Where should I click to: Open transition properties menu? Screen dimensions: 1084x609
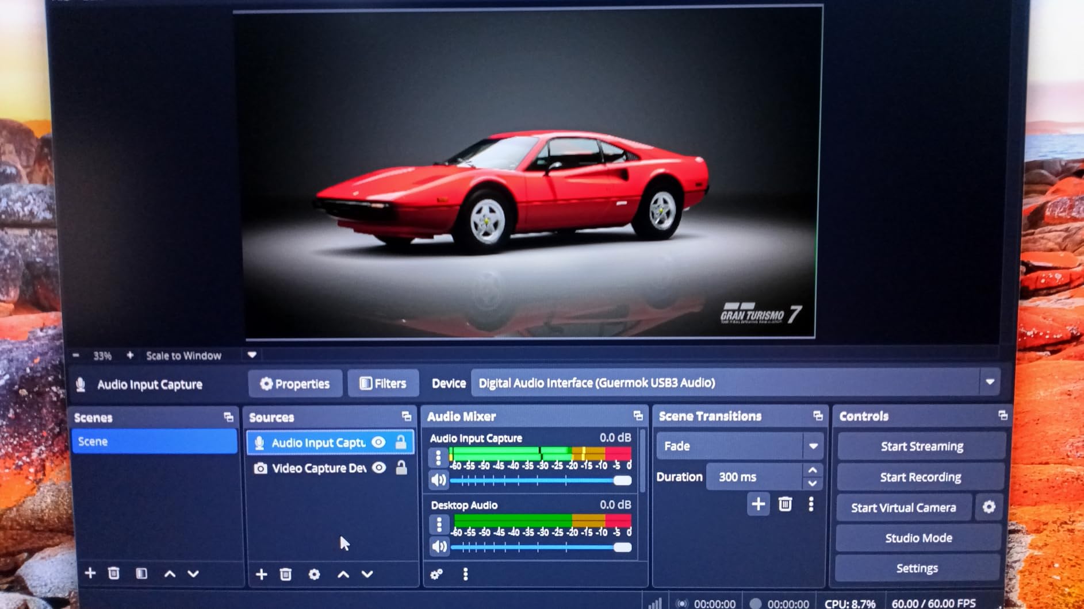[811, 504]
